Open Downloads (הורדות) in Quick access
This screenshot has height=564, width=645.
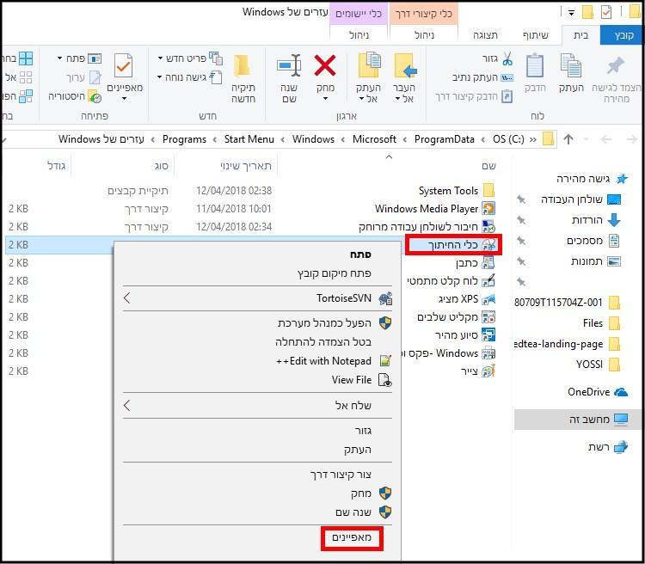(596, 220)
